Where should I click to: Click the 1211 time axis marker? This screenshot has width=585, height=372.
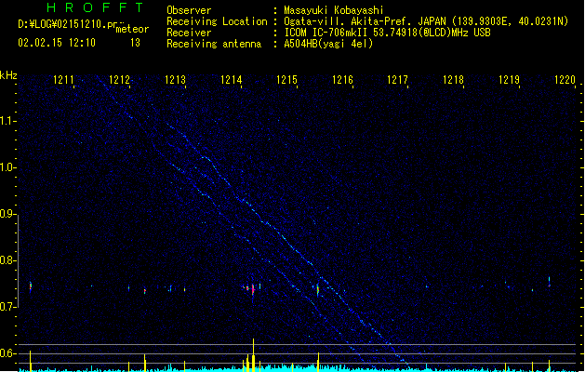pyautogui.click(x=63, y=80)
